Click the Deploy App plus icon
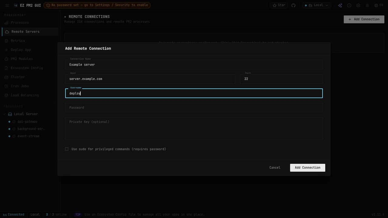388x218 pixels. pos(6,50)
